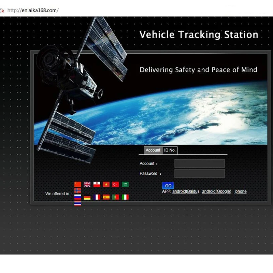The height and width of the screenshot is (273, 273).
Task: Switch to the ID No. login tab
Action: [170, 150]
